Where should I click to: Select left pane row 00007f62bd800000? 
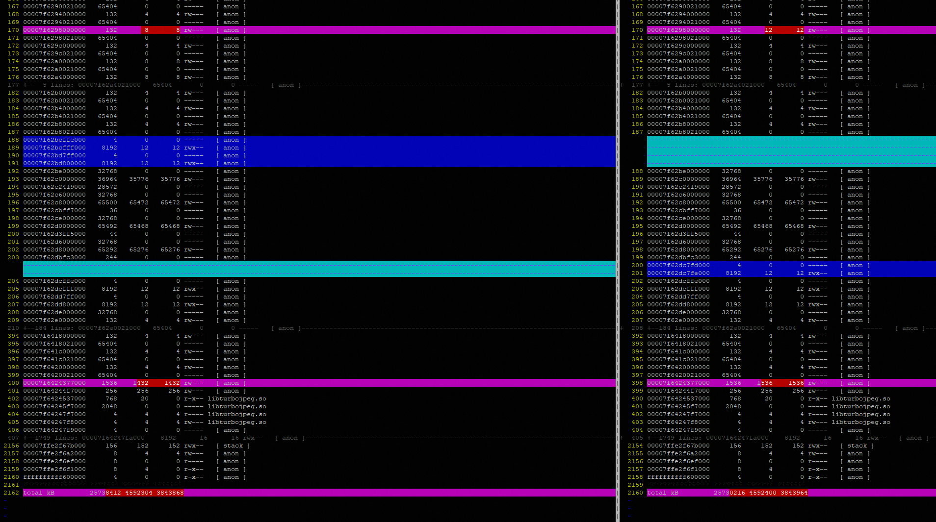tap(319, 163)
